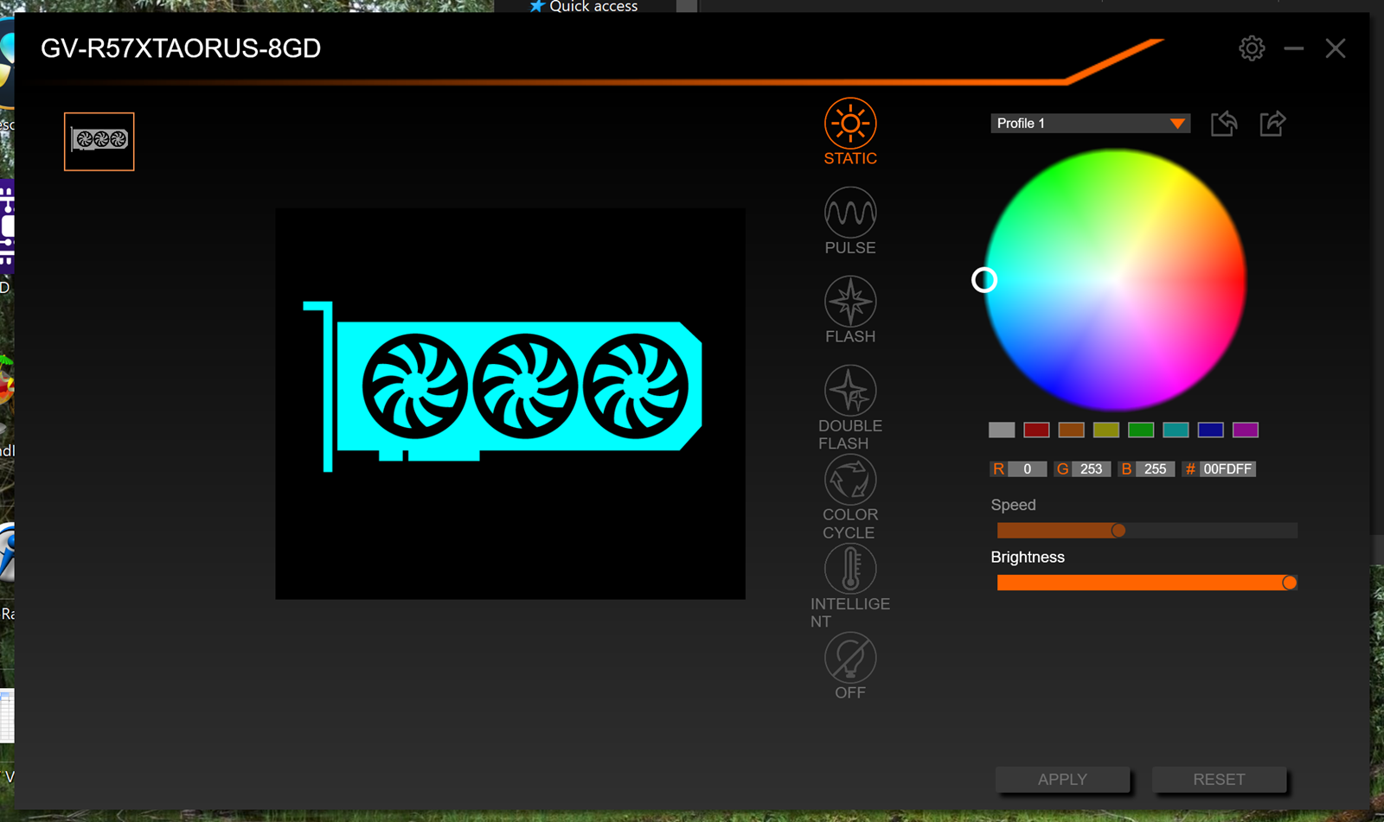Activate DOUBLE FLASH lighting mode
The height and width of the screenshot is (822, 1384).
coord(850,391)
